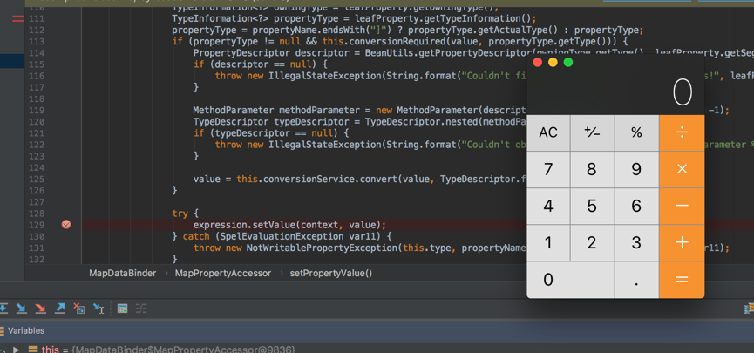Click the Step Over debugger icon

click(3, 309)
